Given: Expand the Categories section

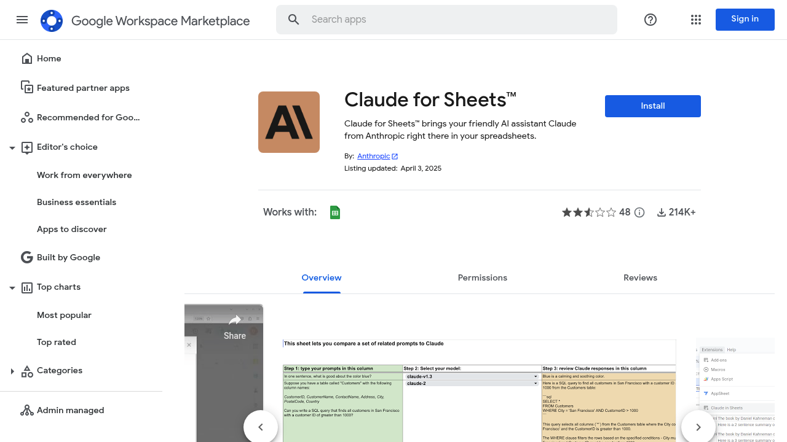Looking at the screenshot, I should point(12,371).
